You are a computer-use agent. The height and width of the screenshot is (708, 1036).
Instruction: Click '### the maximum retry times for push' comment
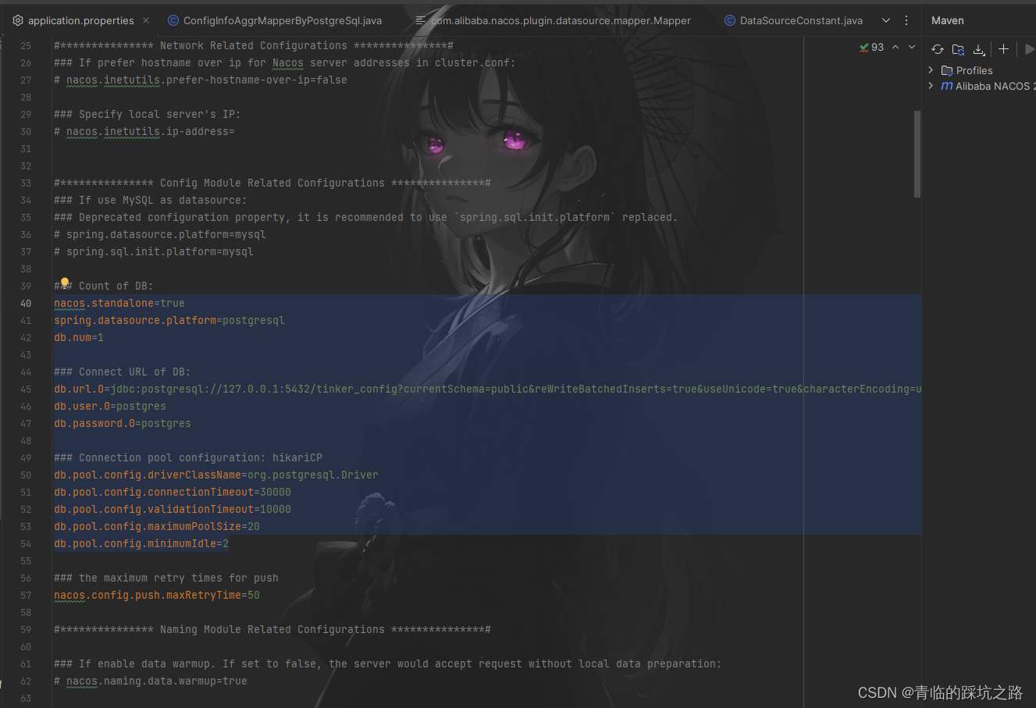coord(166,578)
